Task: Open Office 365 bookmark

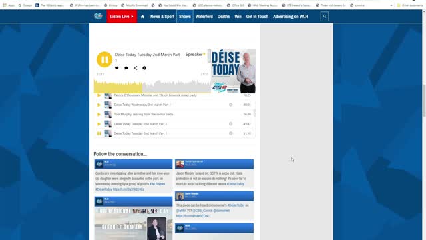Action: point(236,5)
